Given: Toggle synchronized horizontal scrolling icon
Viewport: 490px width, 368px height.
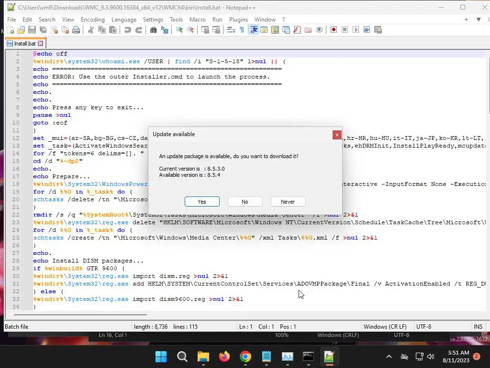Looking at the screenshot, I should tap(216, 30).
